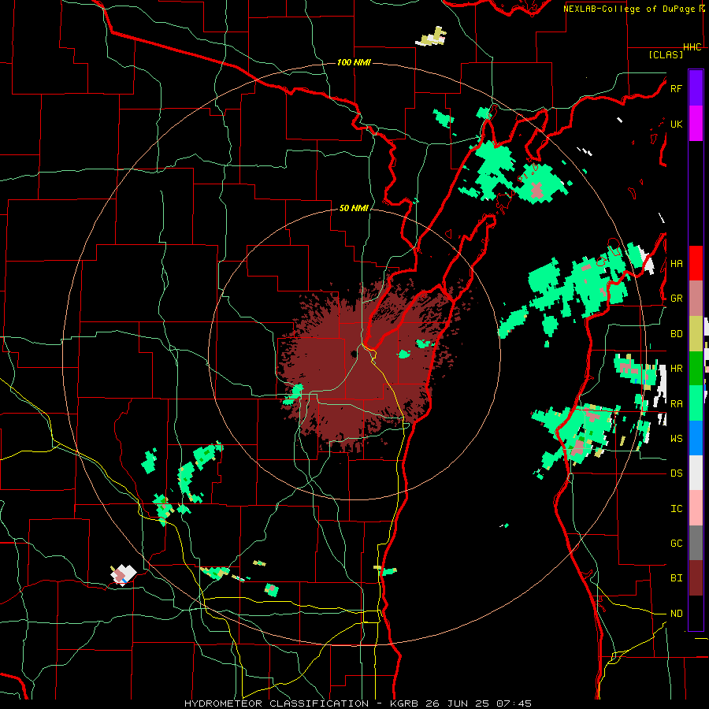Click the HR dark green legend swatch
The height and width of the screenshot is (709, 709).
coord(696,368)
